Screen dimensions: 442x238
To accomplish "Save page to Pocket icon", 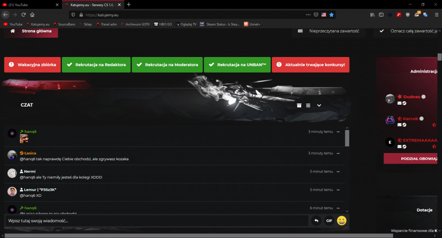I will point(316,15).
